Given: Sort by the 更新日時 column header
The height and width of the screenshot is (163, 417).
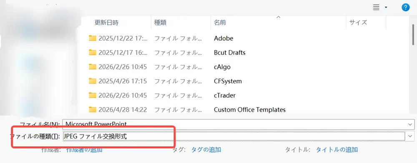Looking at the screenshot, I should [106, 23].
